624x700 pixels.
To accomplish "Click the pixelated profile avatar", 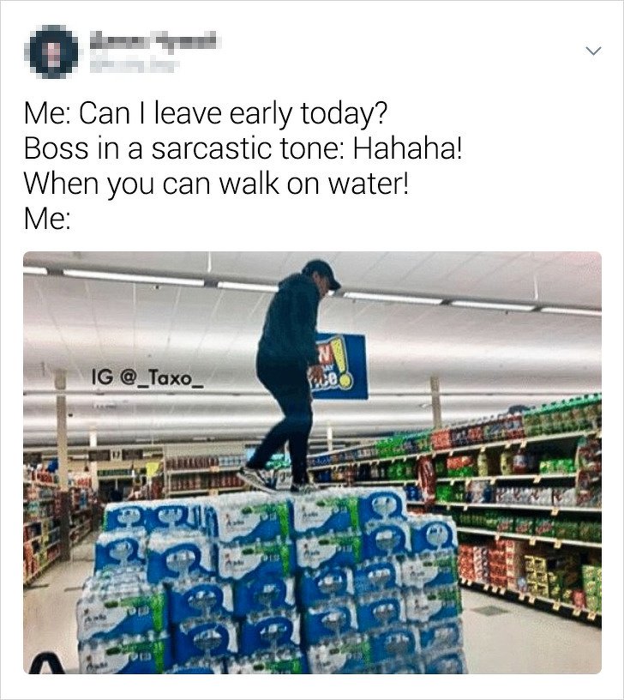I will point(53,51).
